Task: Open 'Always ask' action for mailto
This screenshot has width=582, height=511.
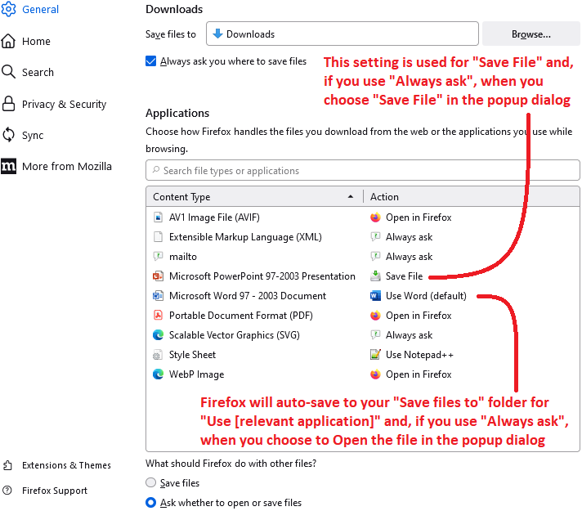Action: point(409,257)
